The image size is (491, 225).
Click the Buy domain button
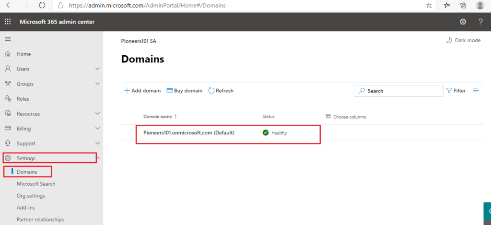pyautogui.click(x=184, y=91)
